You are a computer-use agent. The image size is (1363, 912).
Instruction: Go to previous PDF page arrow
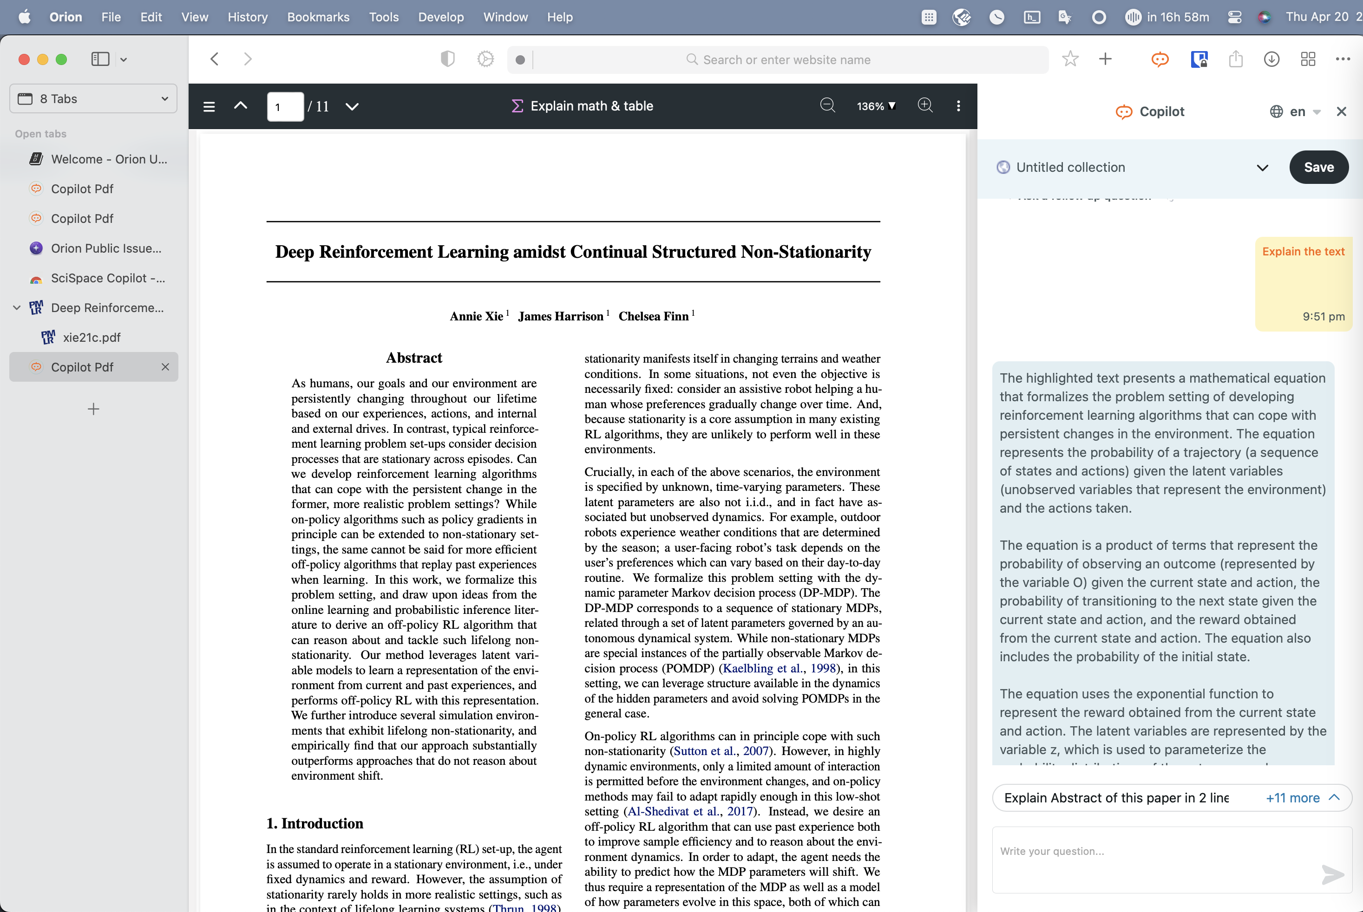click(x=240, y=106)
